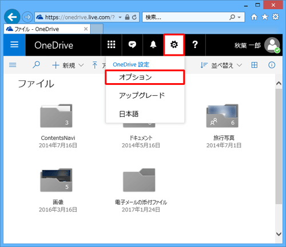Click the profile avatar picture
The height and width of the screenshot is (247, 286).
[x=272, y=45]
